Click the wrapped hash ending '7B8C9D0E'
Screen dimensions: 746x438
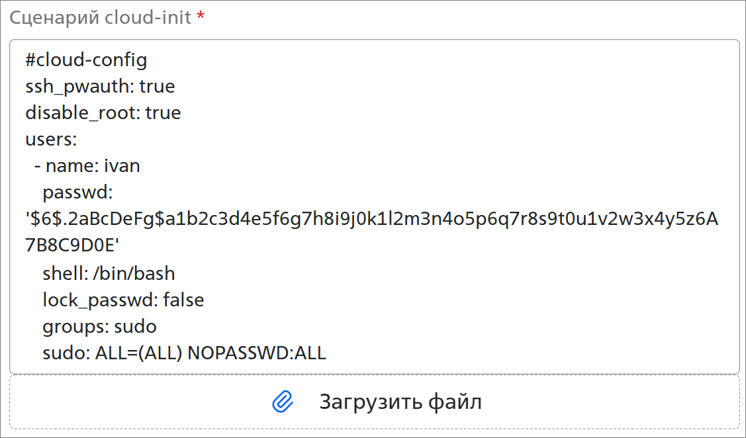[72, 245]
